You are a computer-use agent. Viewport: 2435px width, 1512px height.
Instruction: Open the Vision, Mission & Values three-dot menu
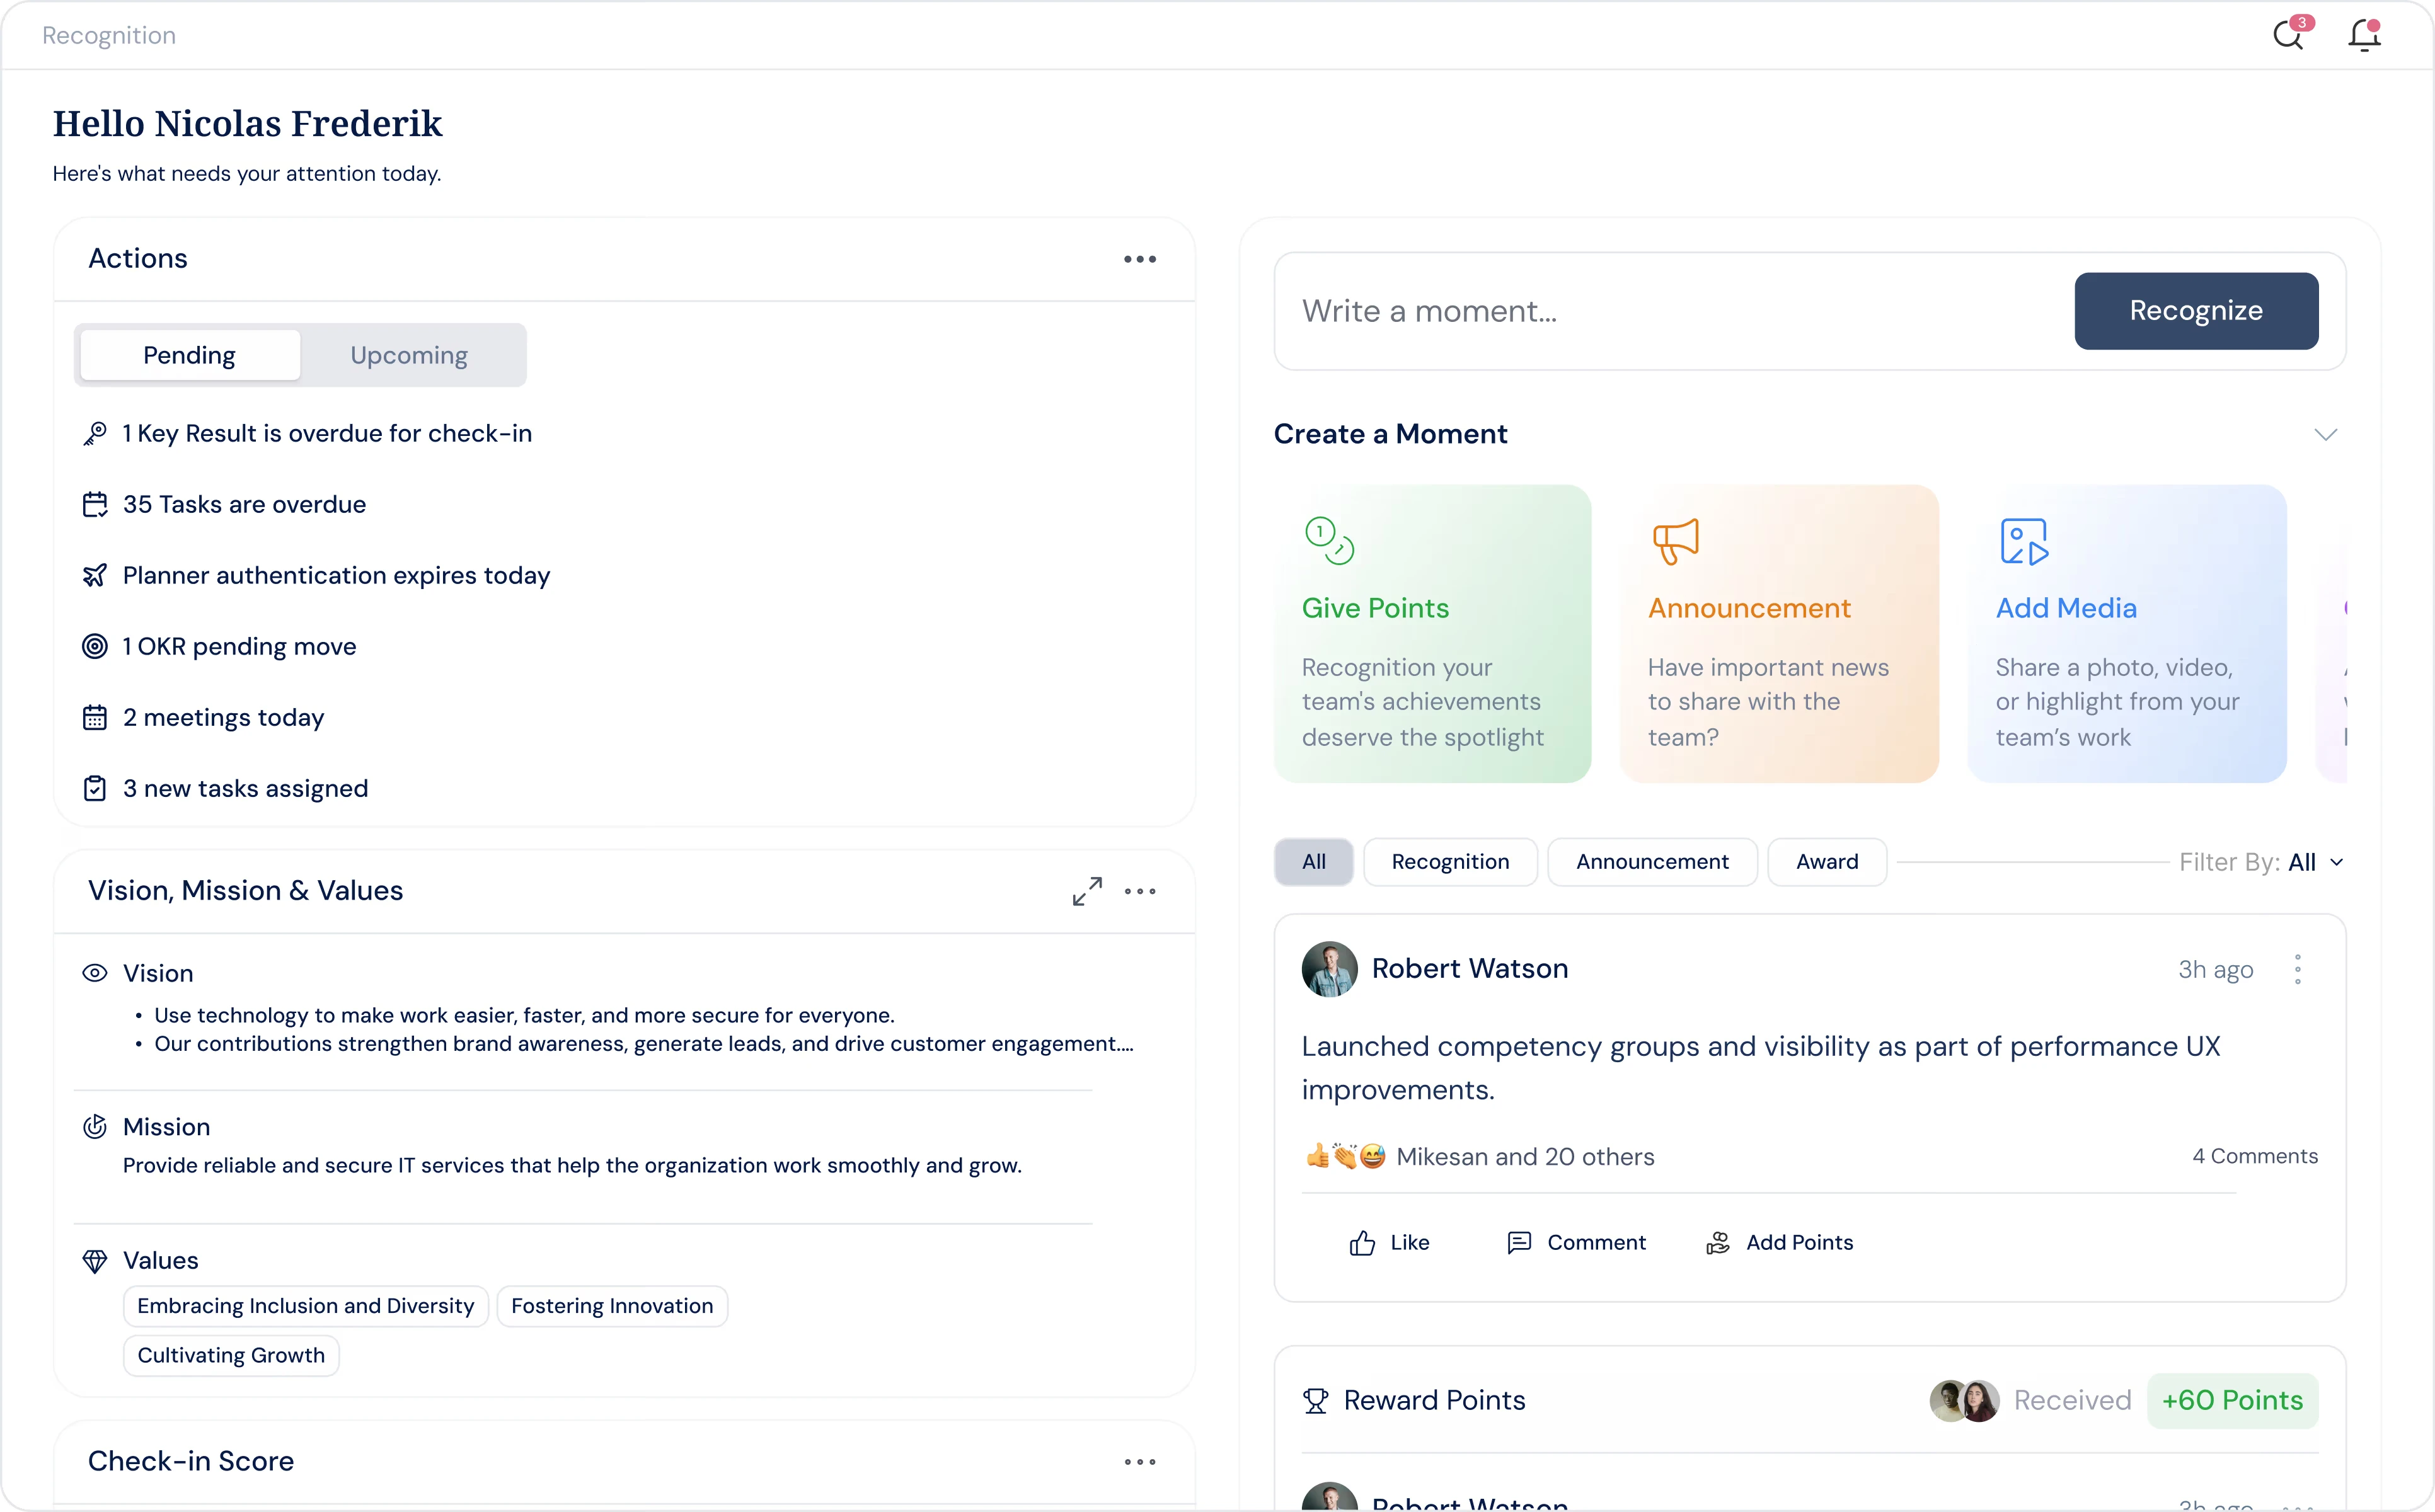[x=1140, y=891]
